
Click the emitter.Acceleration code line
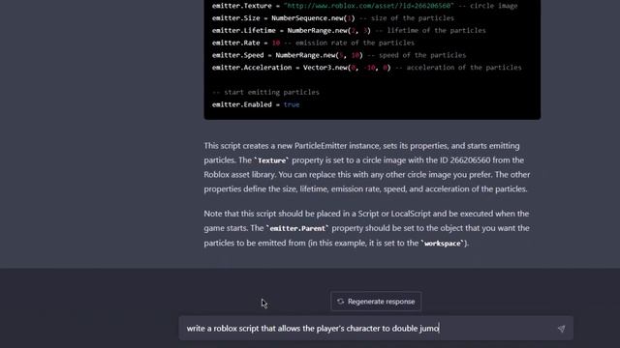(x=366, y=68)
